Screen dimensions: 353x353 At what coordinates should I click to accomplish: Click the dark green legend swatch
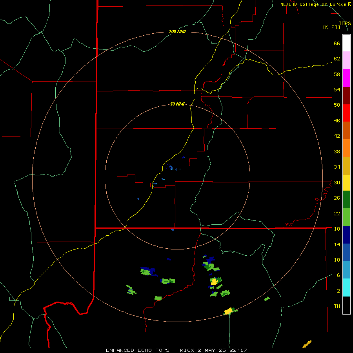pyautogui.click(x=346, y=200)
